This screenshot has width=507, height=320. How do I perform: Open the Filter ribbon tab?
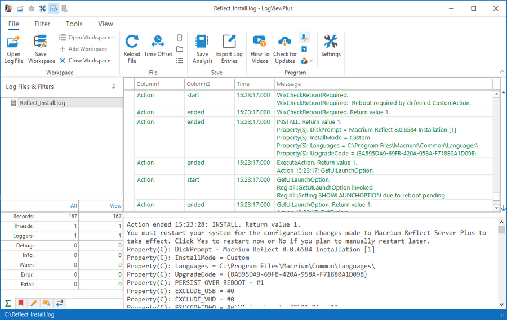click(x=42, y=24)
